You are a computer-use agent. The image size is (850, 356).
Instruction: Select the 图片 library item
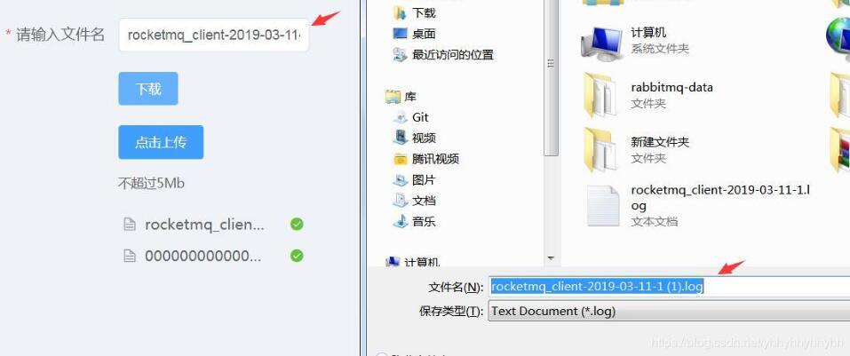(x=414, y=180)
